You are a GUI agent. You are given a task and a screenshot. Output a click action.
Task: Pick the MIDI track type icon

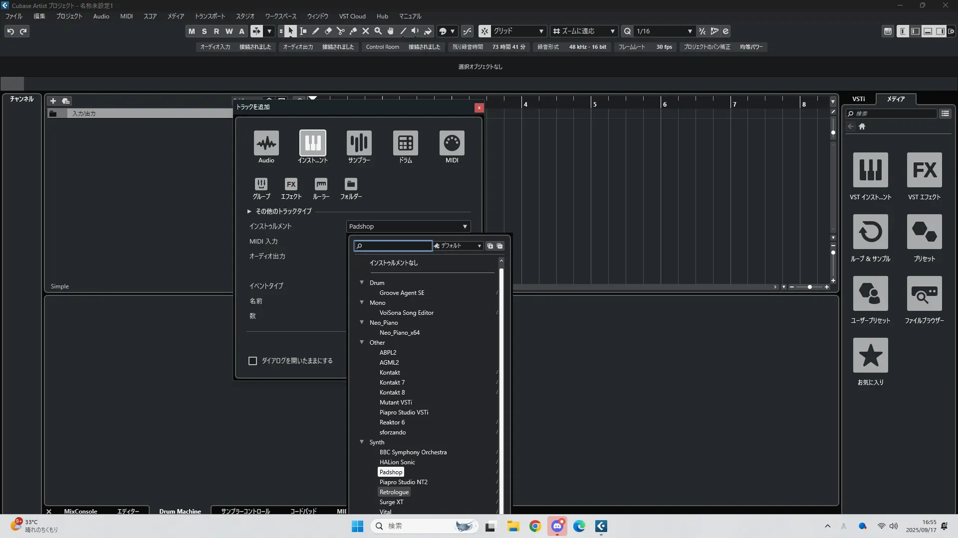click(x=452, y=143)
